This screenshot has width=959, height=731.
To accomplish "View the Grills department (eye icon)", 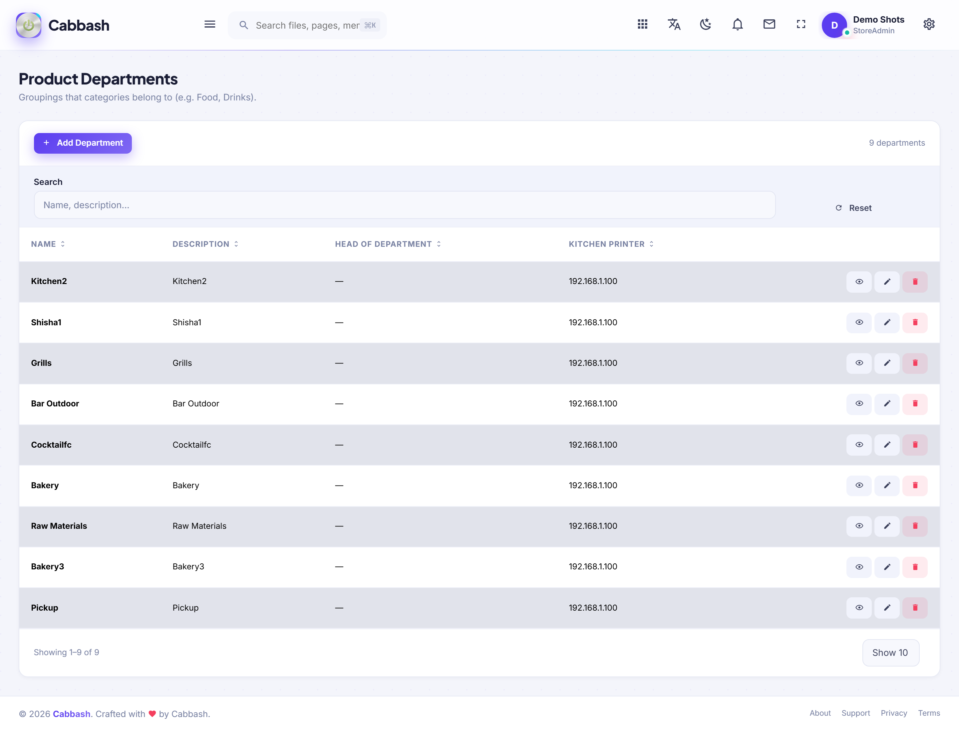I will (859, 363).
